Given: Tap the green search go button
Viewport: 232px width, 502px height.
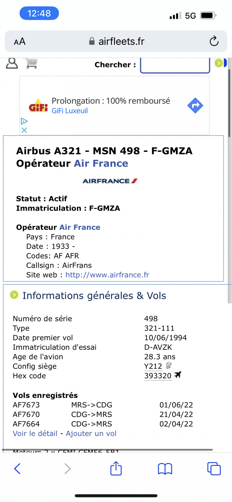Looking at the screenshot, I should tap(218, 63).
